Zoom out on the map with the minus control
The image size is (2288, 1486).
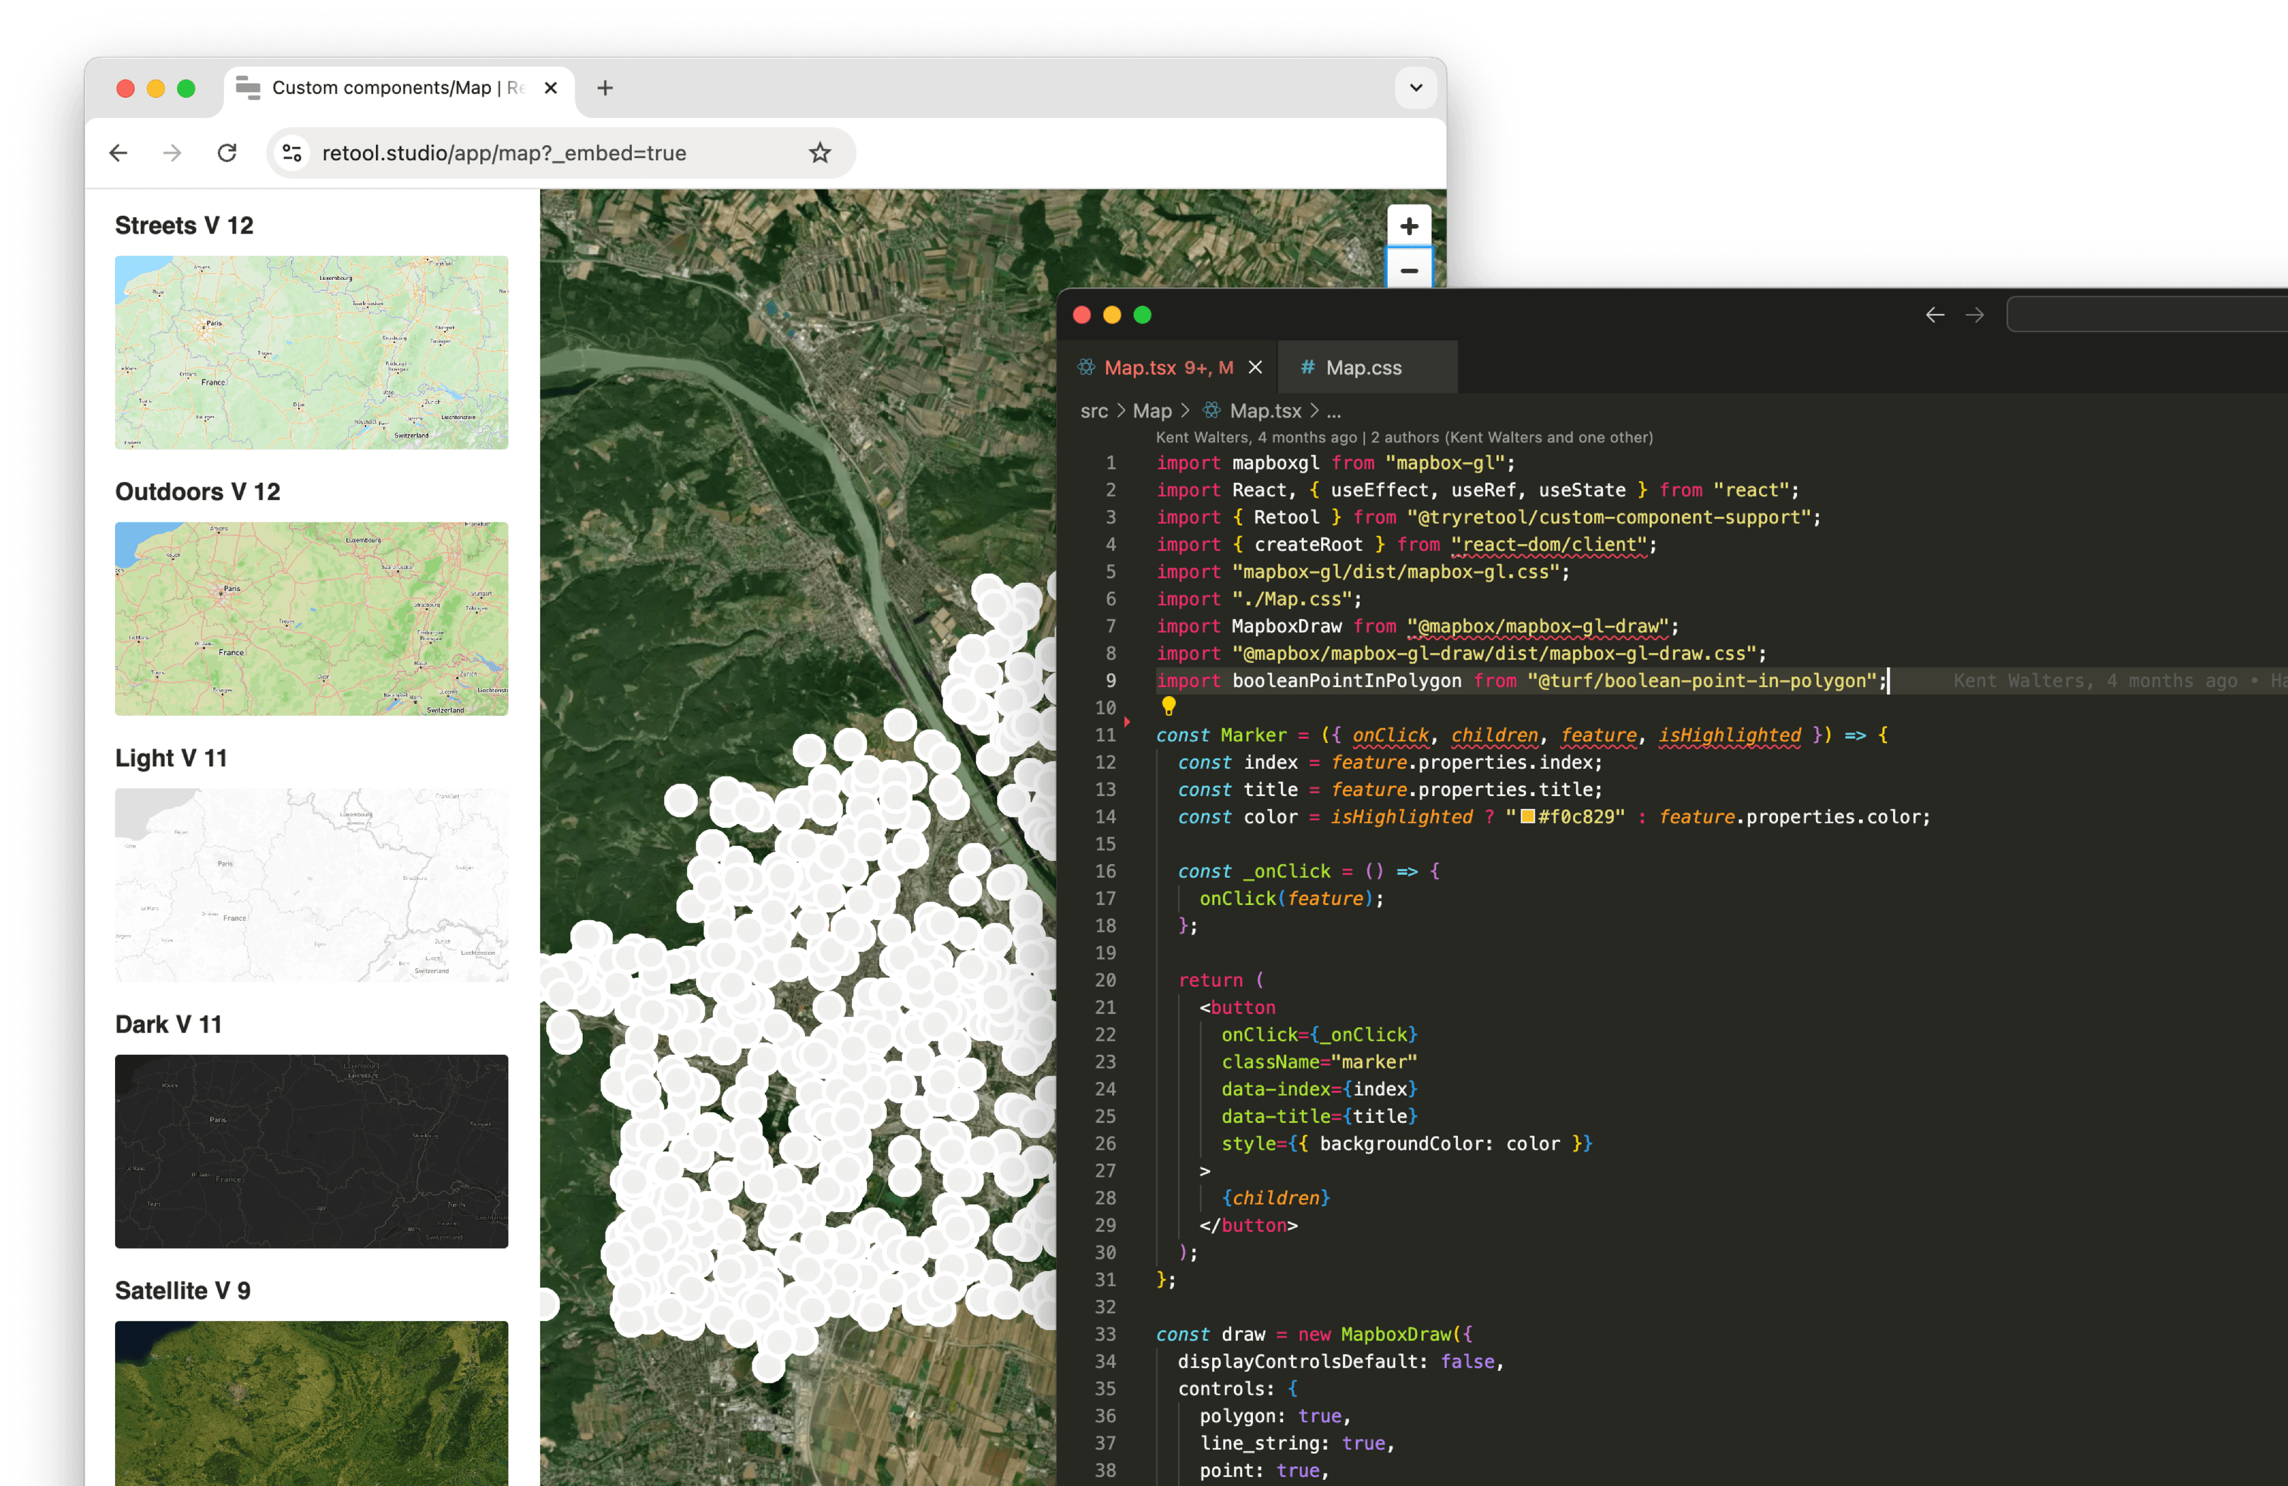pyautogui.click(x=1409, y=272)
